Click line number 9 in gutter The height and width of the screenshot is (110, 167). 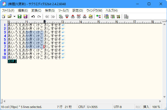(5, 54)
